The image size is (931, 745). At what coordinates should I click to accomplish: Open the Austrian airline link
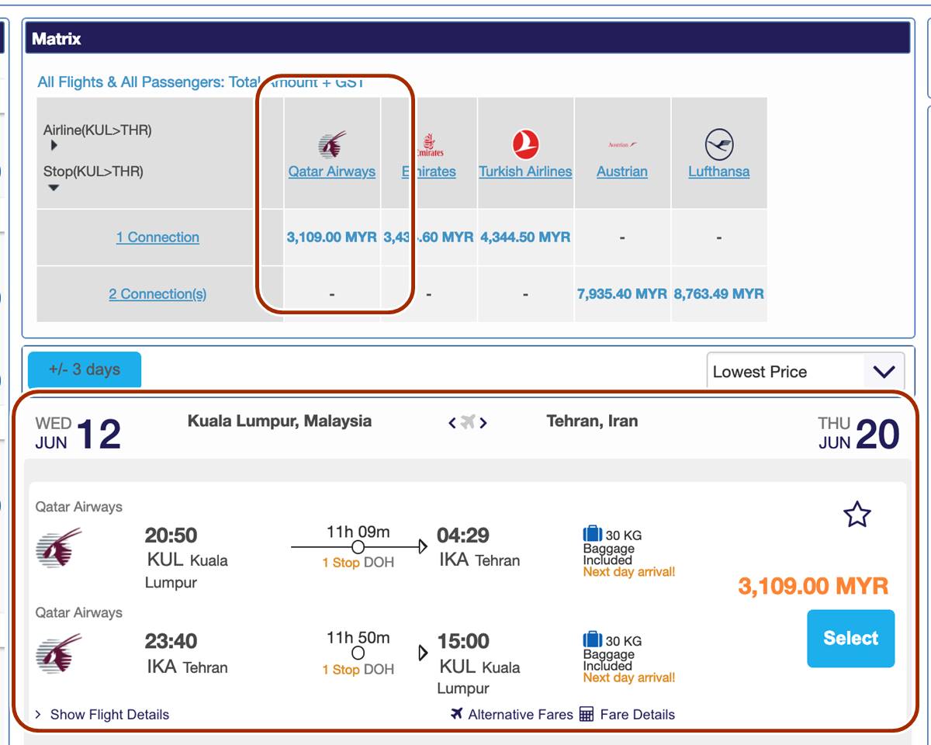[x=622, y=172]
